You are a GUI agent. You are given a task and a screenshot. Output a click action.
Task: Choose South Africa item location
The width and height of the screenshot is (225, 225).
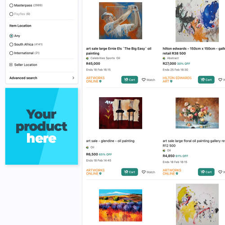click(11, 45)
